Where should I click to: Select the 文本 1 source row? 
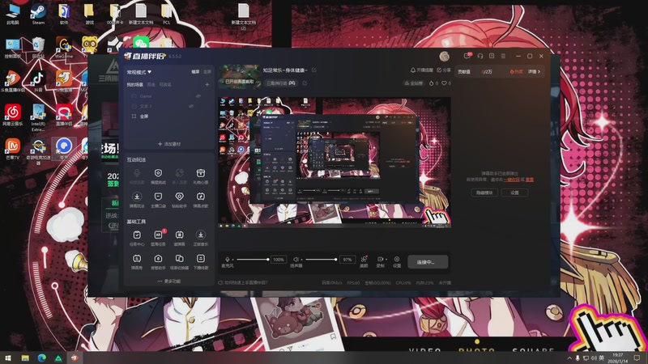click(168, 106)
